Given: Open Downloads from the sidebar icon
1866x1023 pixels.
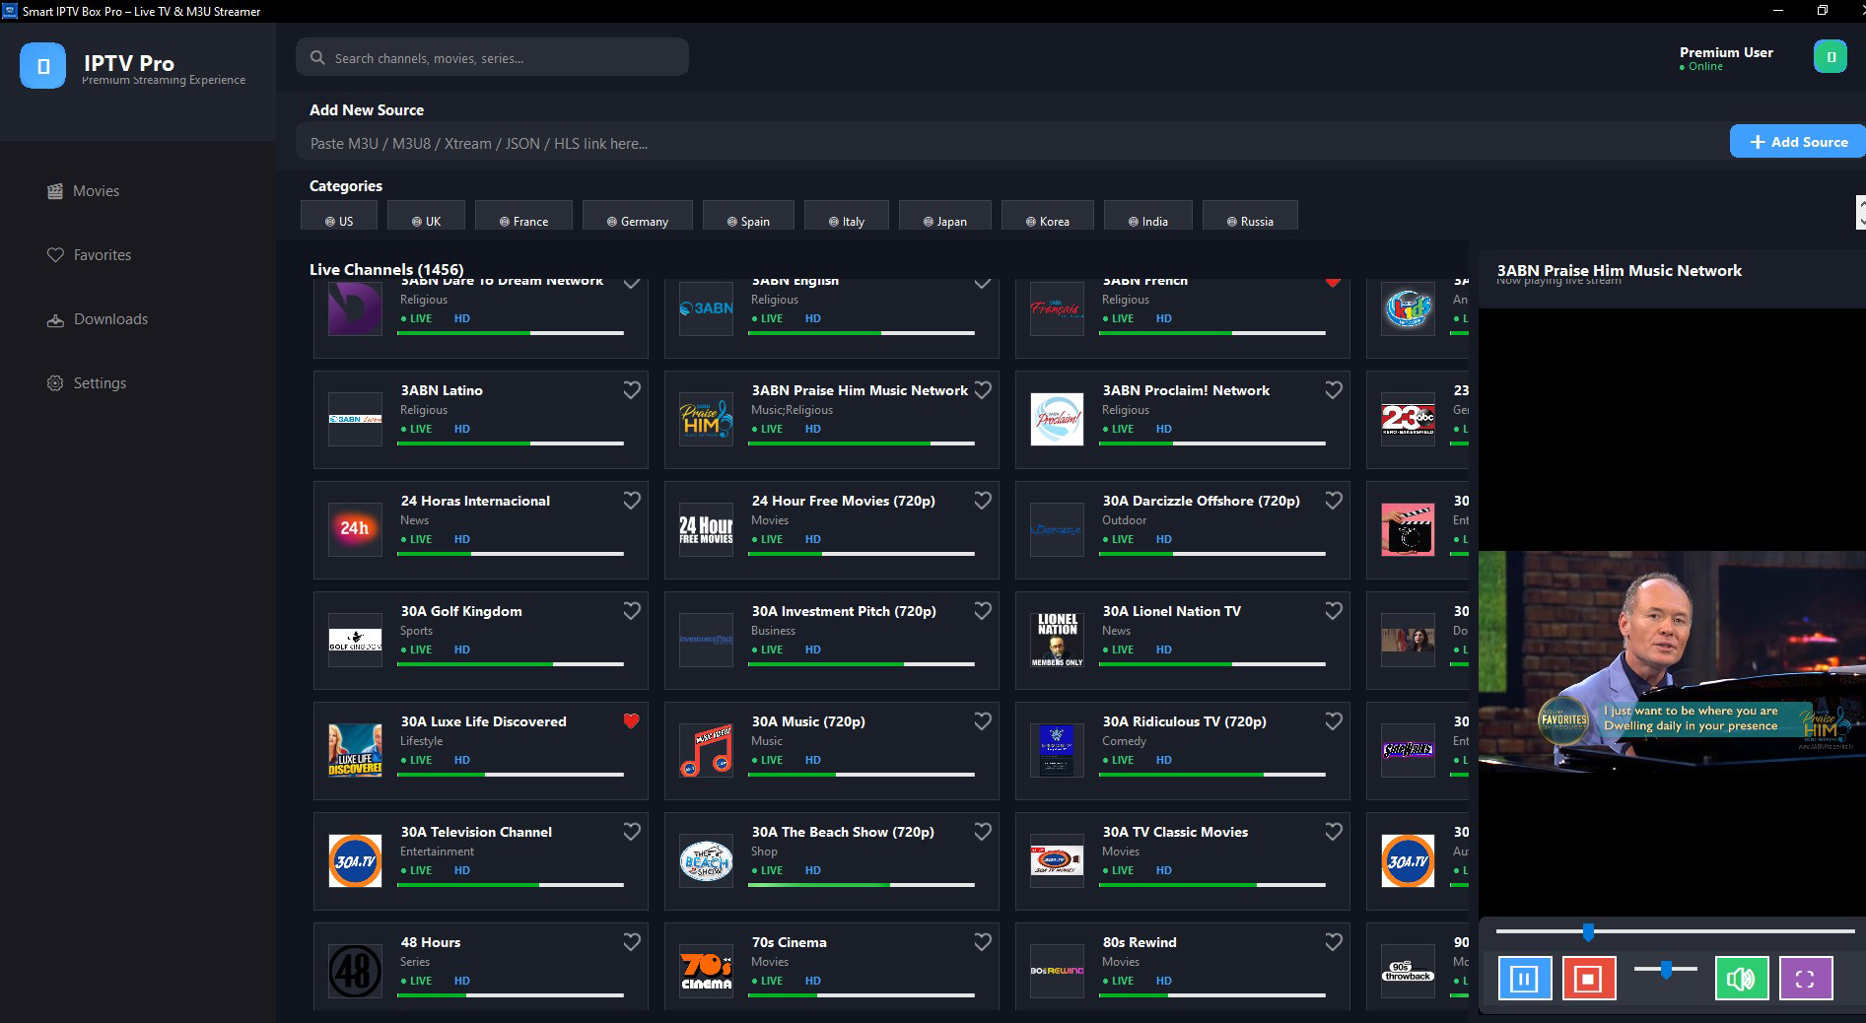Looking at the screenshot, I should [55, 319].
